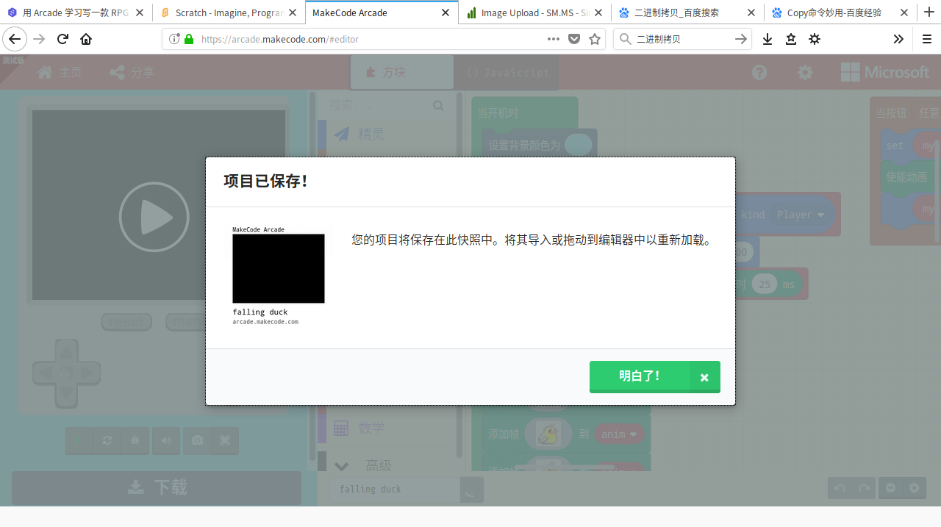This screenshot has height=527, width=941.
Task: Save page to Pocket
Action: [x=574, y=39]
